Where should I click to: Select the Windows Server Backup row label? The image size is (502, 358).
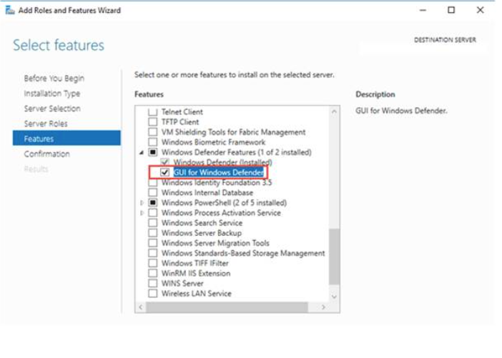pyautogui.click(x=202, y=233)
